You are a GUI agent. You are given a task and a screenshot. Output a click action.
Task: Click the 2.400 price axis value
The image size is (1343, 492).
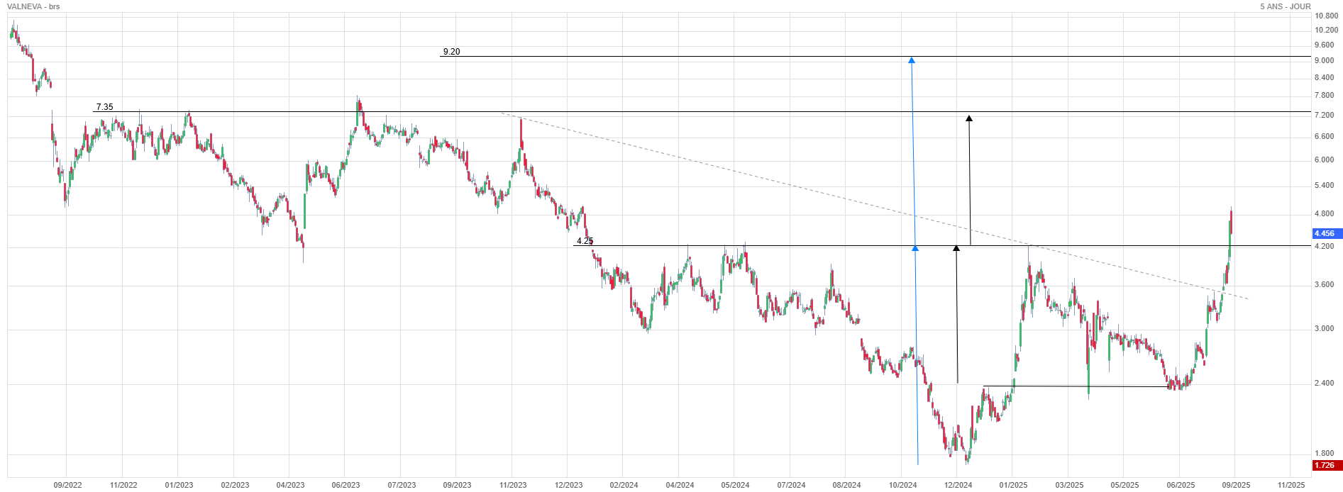pos(1325,383)
